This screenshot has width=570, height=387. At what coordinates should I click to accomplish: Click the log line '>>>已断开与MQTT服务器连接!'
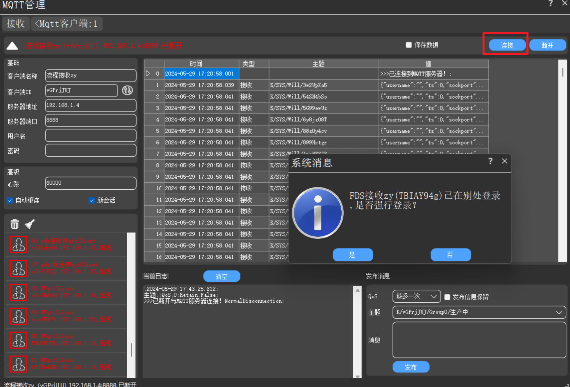(214, 301)
